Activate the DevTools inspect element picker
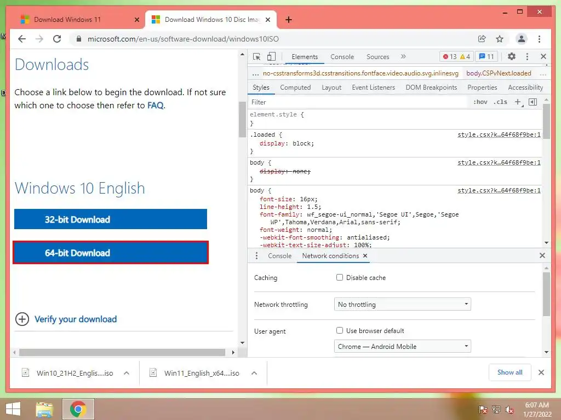Viewport: 561px width, 420px height. point(256,56)
